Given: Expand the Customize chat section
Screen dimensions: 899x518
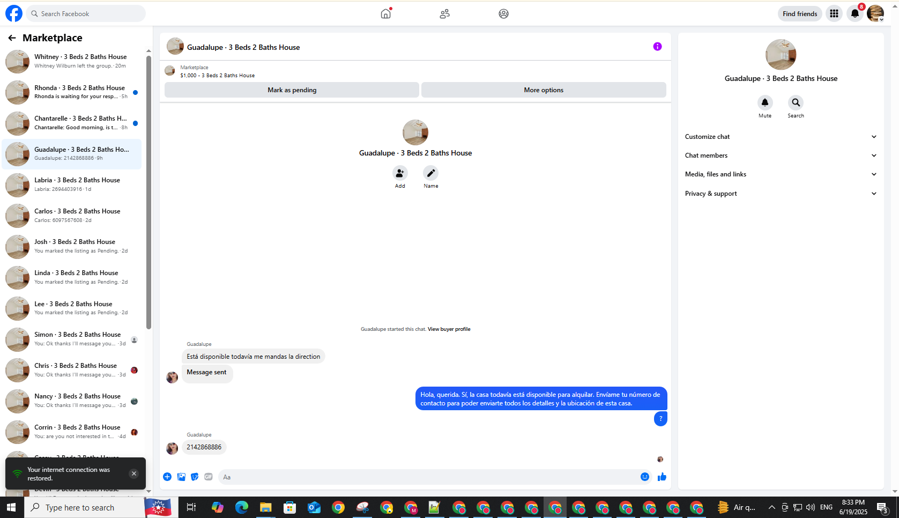Looking at the screenshot, I should coord(781,137).
